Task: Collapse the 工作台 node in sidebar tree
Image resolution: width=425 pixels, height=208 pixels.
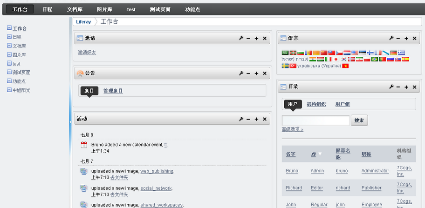Action: (9, 28)
